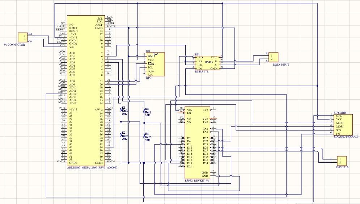Click the '3V3' pin on the ESP32
360x204 pixels.
(206, 110)
